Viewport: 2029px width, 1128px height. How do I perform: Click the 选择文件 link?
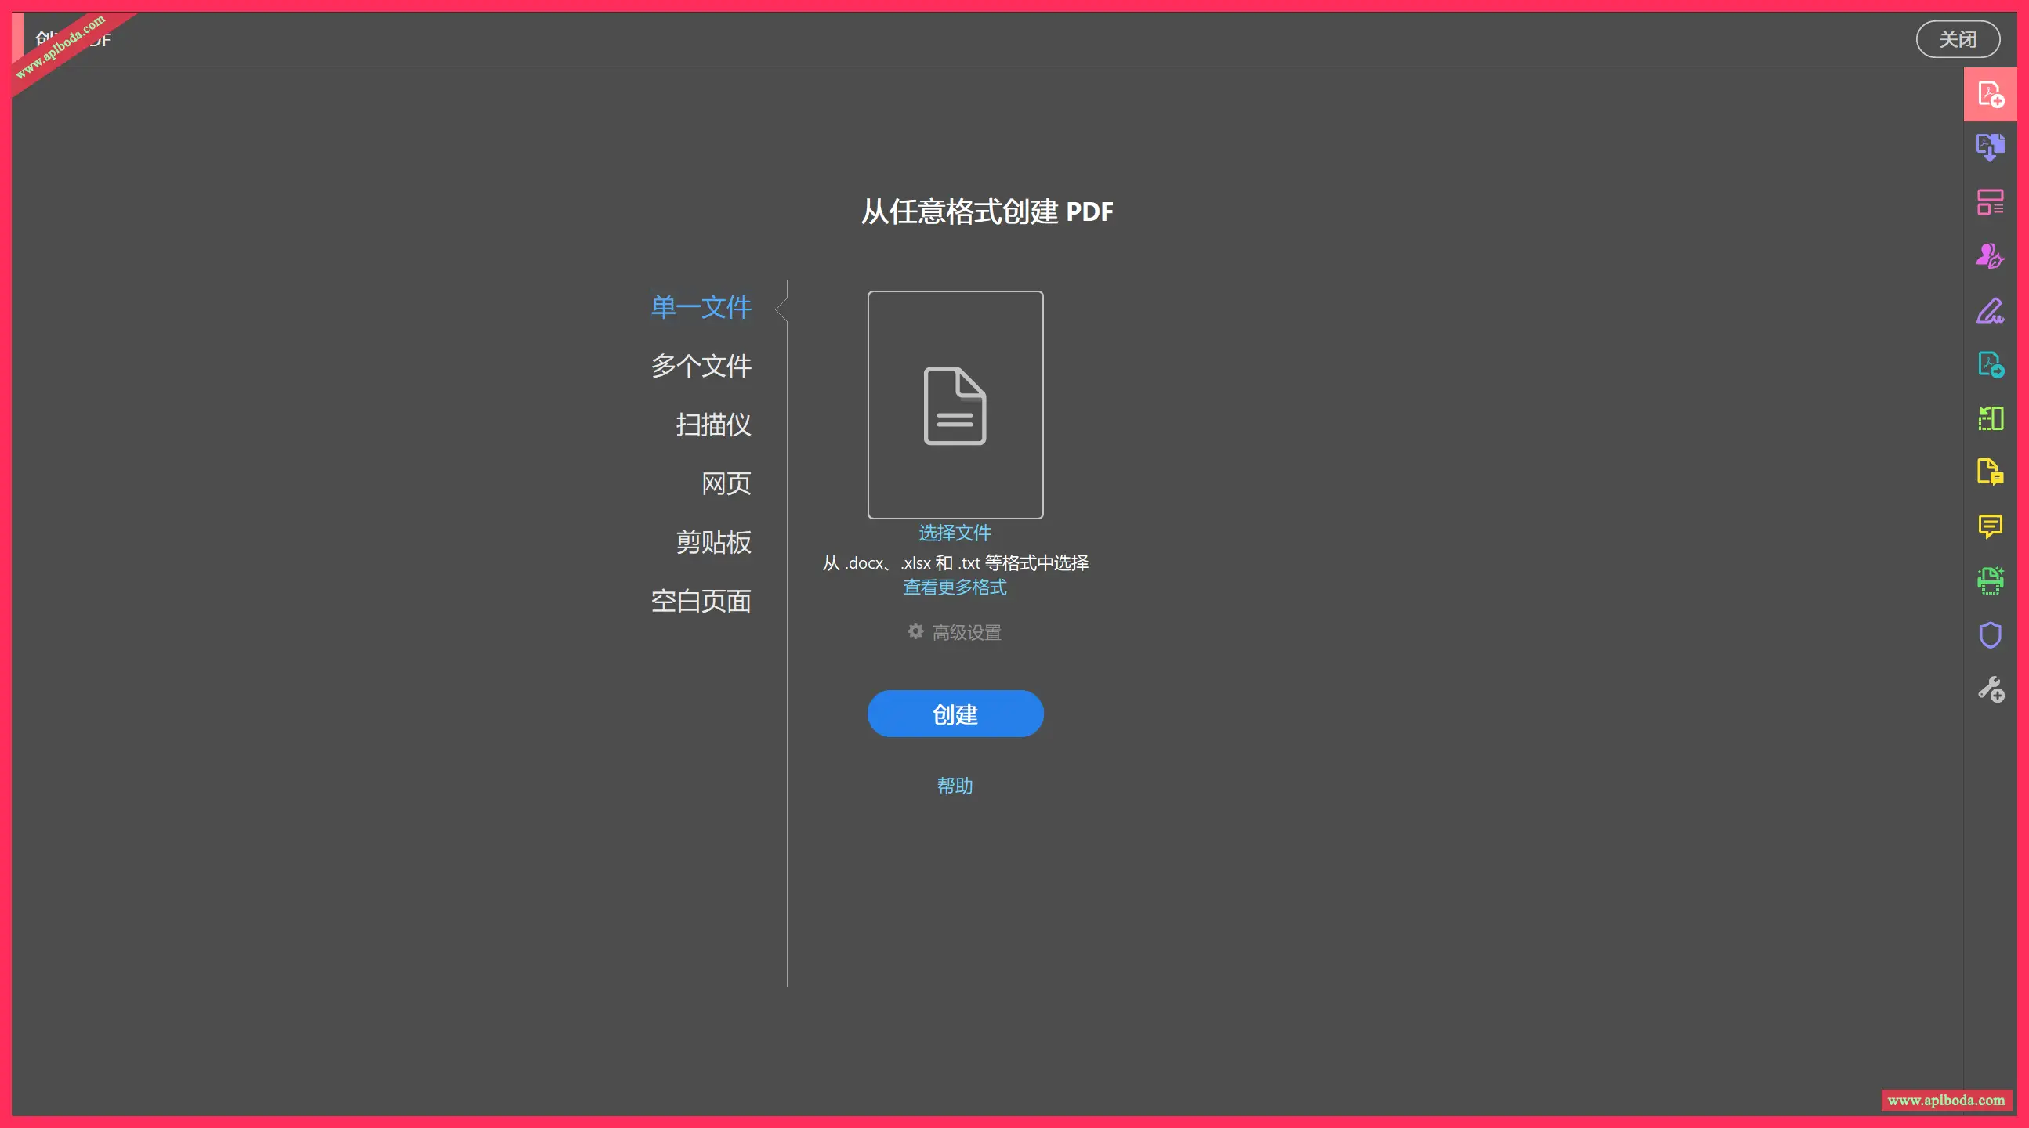tap(954, 533)
